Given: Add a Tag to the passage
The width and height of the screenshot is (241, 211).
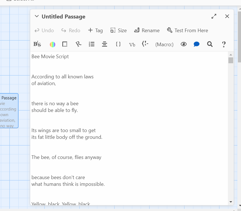Looking at the screenshot, I should pyautogui.click(x=95, y=31).
